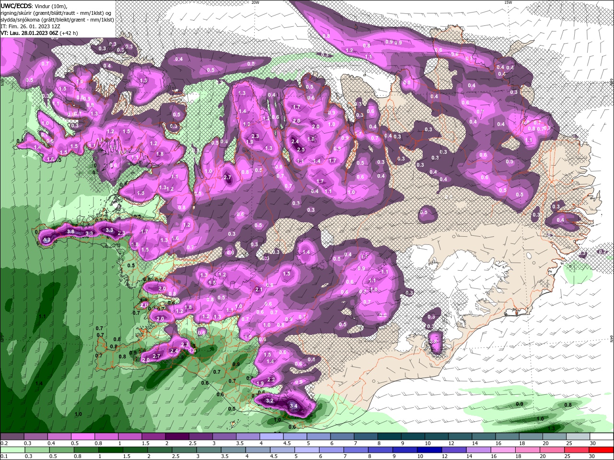The height and width of the screenshot is (460, 614).
Task: Click the 3.2 snowfall value on the map
Action: [269, 401]
